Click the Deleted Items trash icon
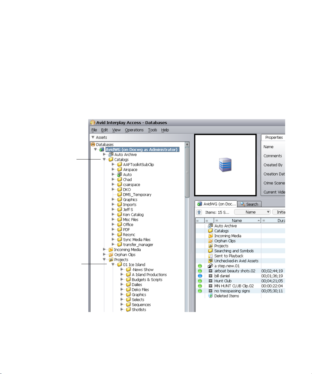This screenshot has width=312, height=374. [210, 296]
